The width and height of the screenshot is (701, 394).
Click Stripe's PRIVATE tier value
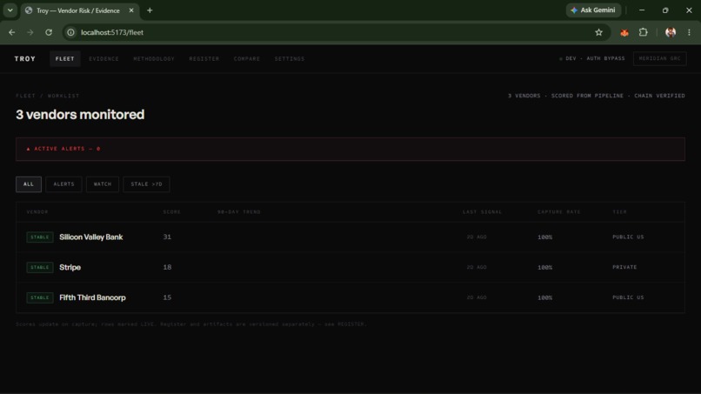(x=624, y=267)
